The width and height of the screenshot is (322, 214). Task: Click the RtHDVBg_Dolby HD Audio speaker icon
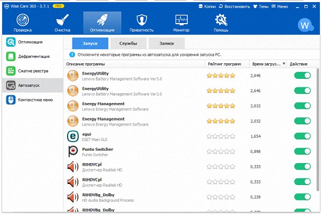click(73, 197)
